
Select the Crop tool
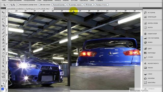tap(3, 26)
